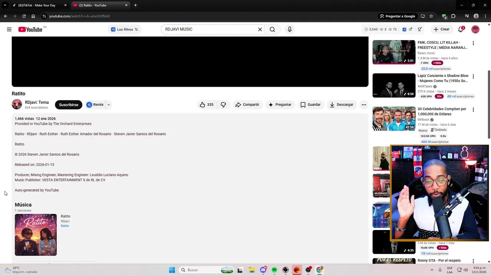Start voice search with the microphone
The image size is (491, 276).
pyautogui.click(x=290, y=30)
